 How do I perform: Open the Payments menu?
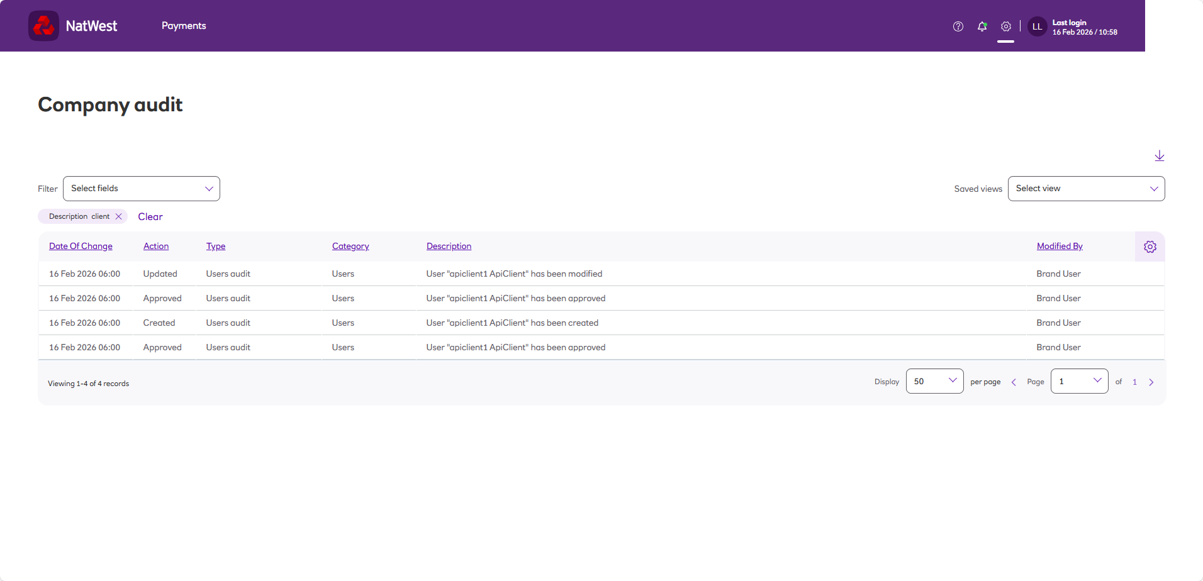(184, 26)
